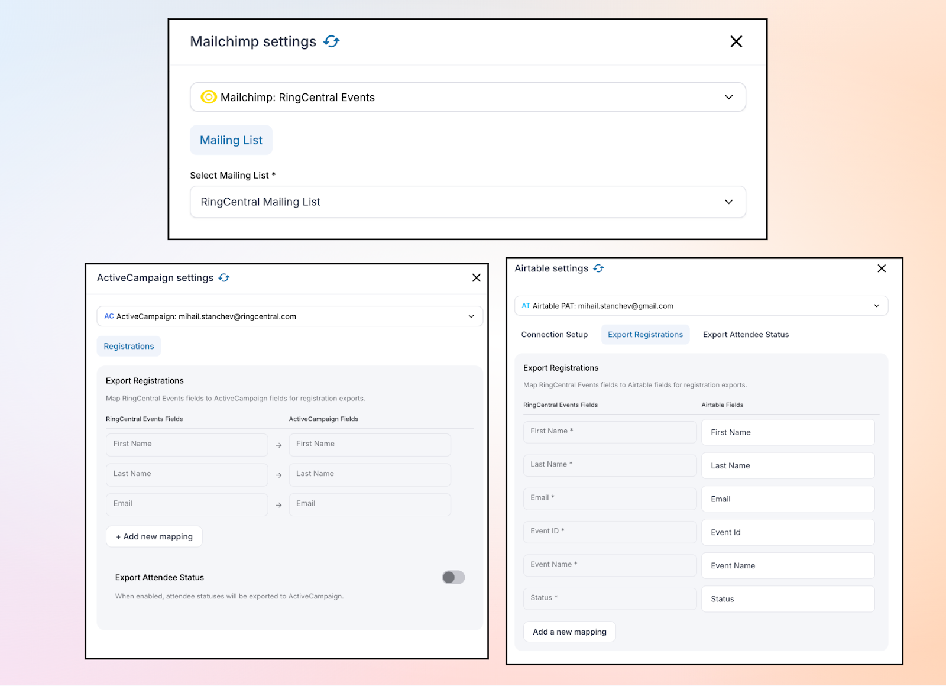Open the Mailchimp: RingCentral Events account dropdown
The height and width of the screenshot is (686, 946).
coord(468,97)
